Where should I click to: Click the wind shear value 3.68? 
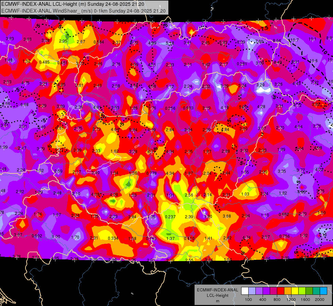tap(227, 216)
